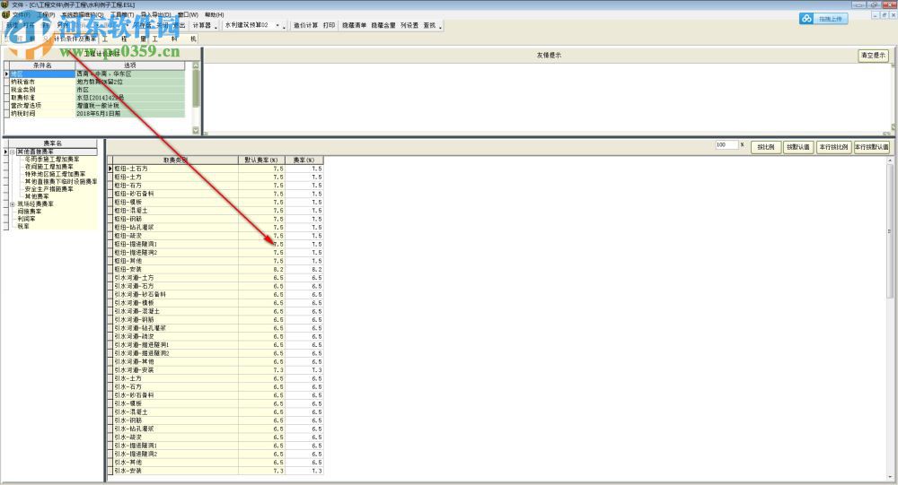
Task: Click the cloud upload button
Action: click(x=823, y=19)
